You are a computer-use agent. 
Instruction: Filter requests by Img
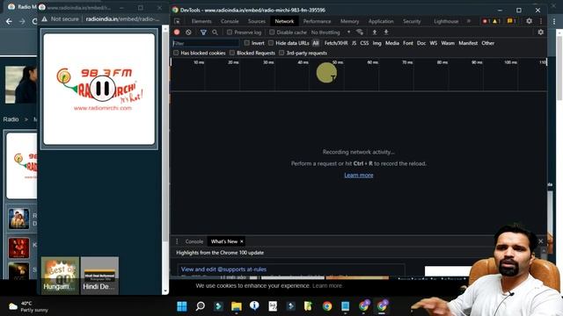point(377,43)
